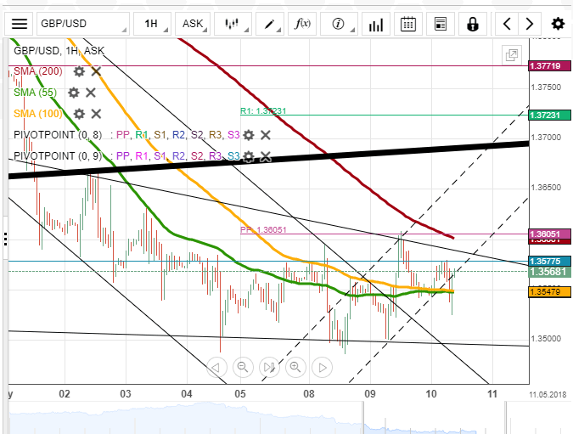Open the drawing pencil tool menu
573x434 pixels.
click(271, 24)
